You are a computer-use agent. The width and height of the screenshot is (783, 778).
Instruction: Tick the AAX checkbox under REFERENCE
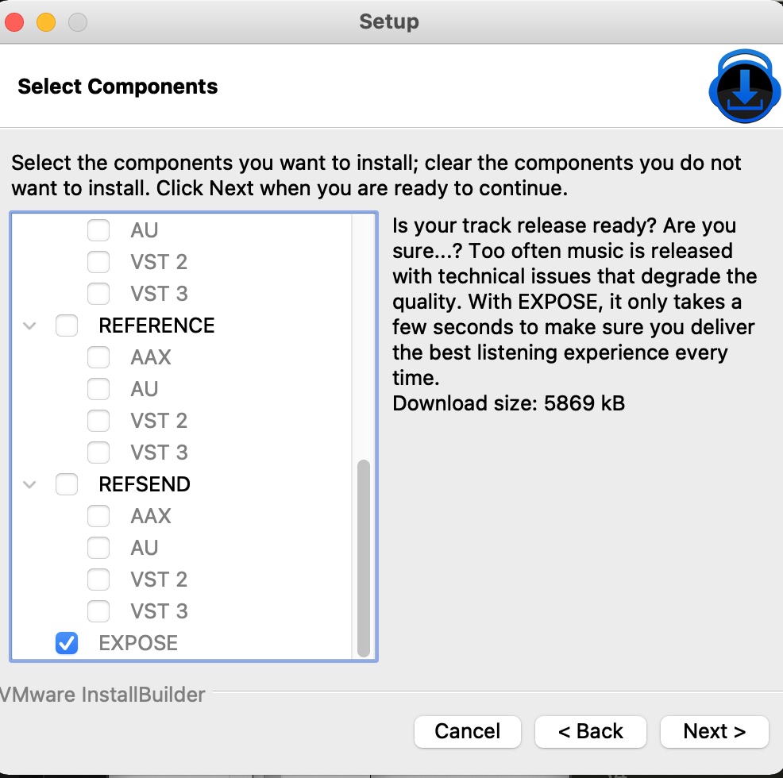point(98,357)
